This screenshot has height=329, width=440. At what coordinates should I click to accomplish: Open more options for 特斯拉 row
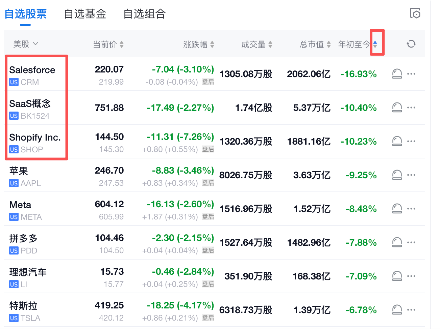pos(411,310)
